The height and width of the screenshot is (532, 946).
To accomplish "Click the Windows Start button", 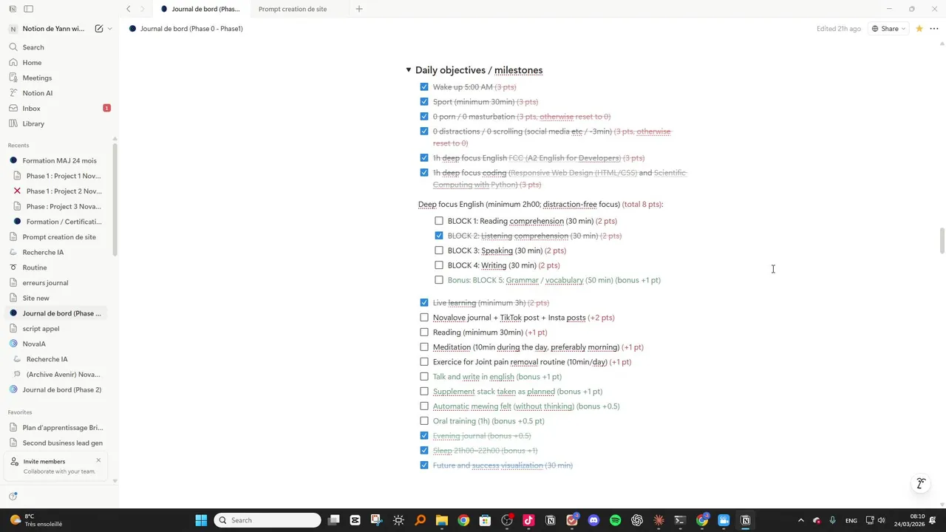I will coord(201,520).
